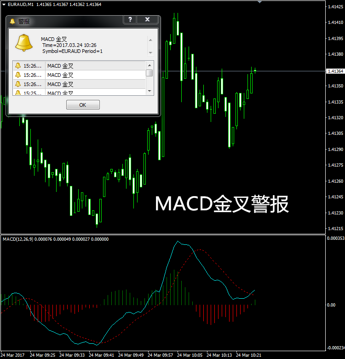Click the 24 Mar 09:41 time axis label
Image resolution: width=345 pixels, height=359 pixels.
click(x=101, y=355)
